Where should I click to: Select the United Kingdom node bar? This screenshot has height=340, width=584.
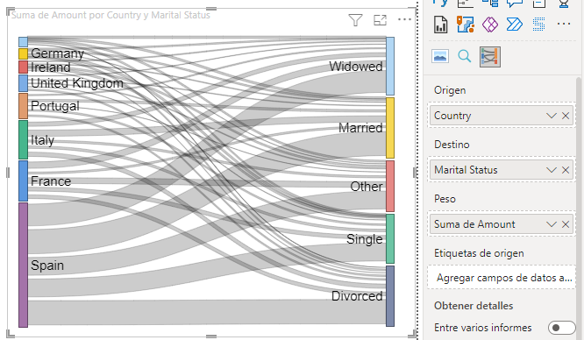tap(23, 83)
